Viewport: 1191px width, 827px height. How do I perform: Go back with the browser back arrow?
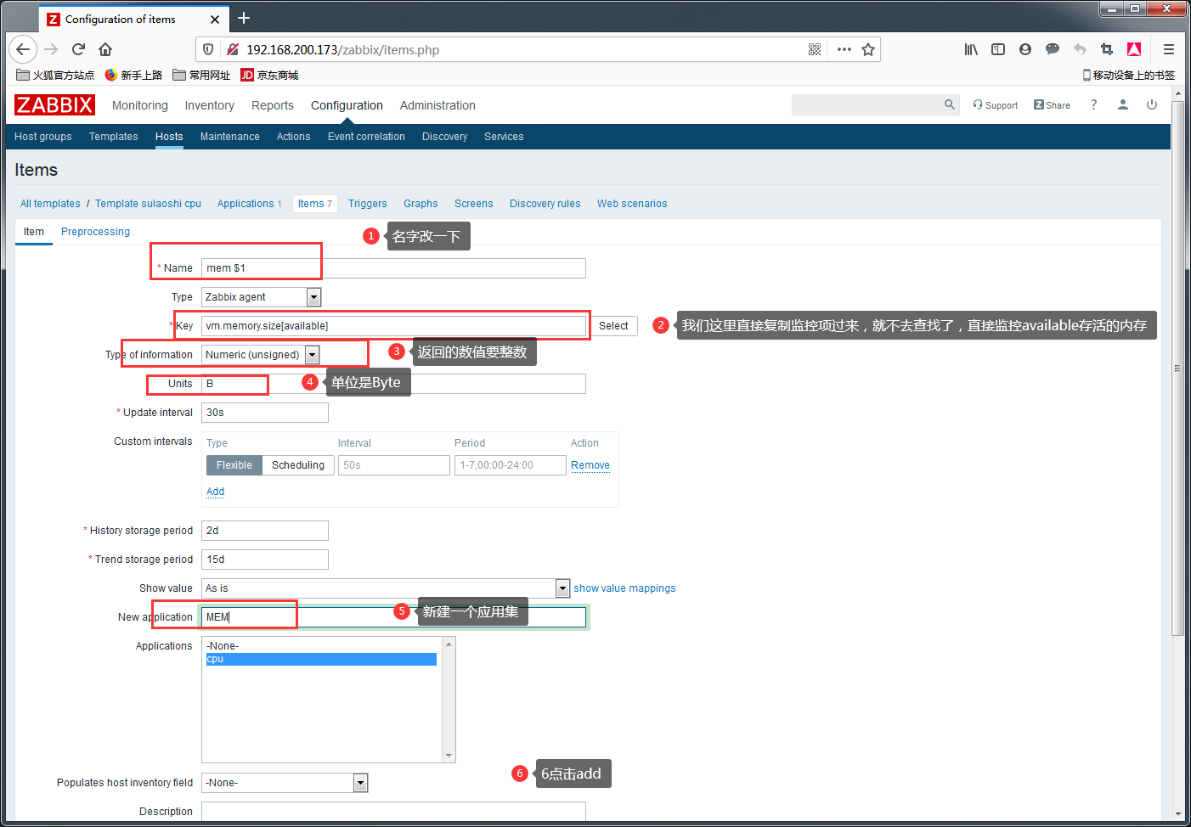pyautogui.click(x=23, y=49)
